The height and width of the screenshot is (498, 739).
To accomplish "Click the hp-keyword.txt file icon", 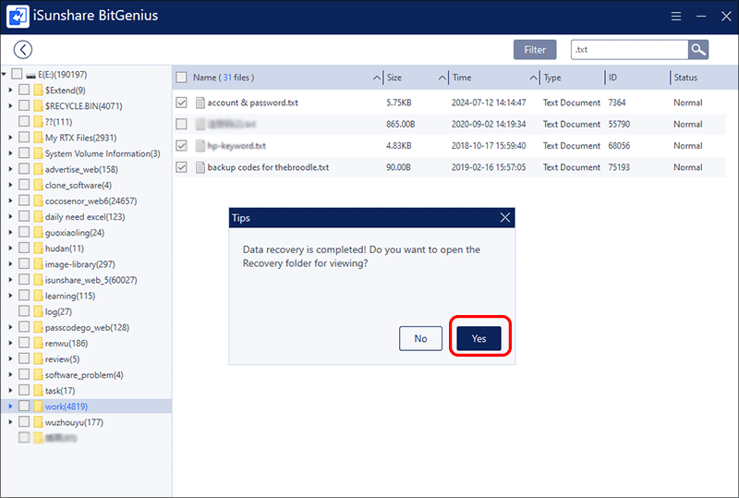I will click(200, 146).
